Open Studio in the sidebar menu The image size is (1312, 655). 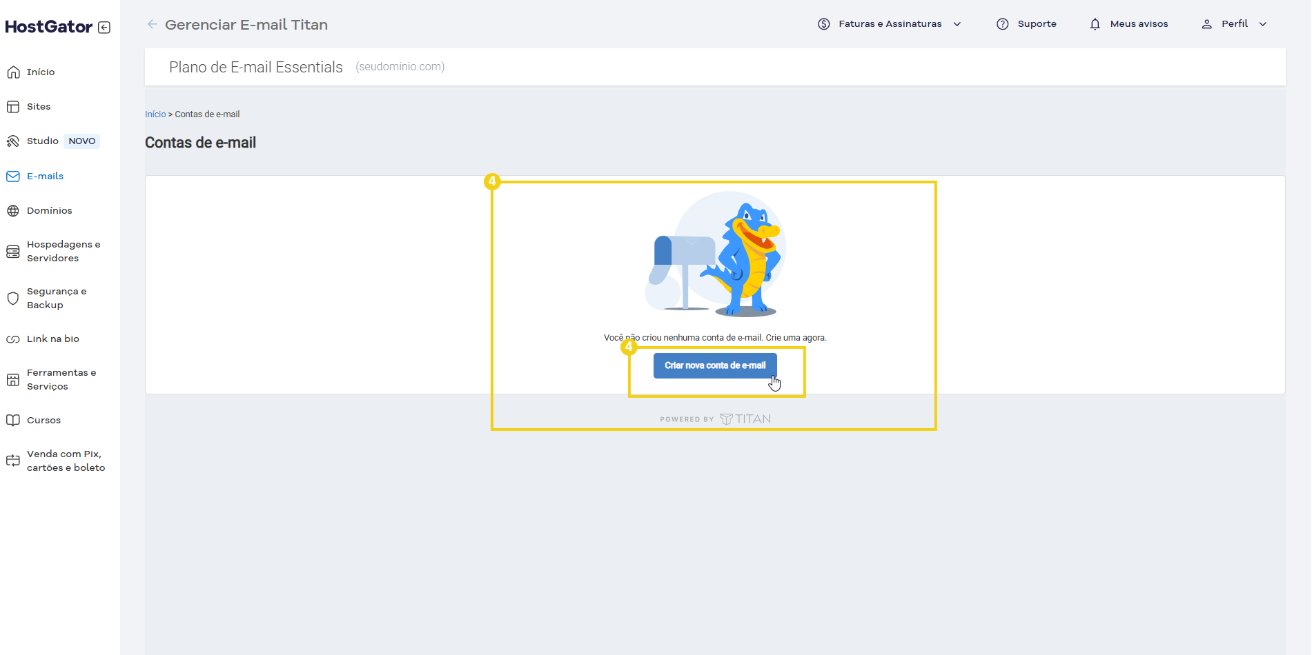coord(43,141)
